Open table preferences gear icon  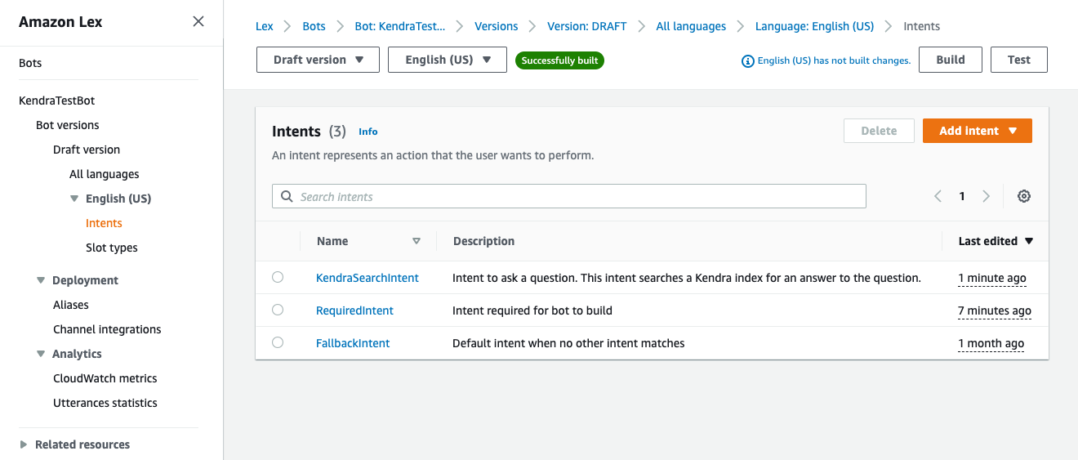tap(1024, 196)
